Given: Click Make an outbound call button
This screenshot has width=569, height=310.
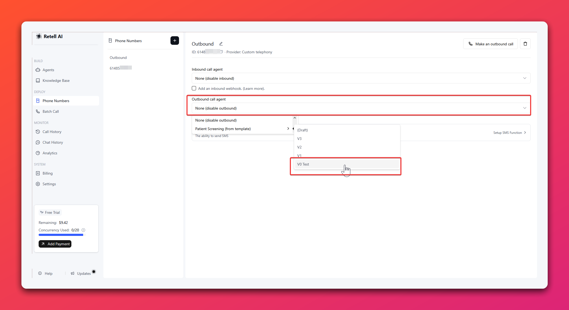Looking at the screenshot, I should point(490,44).
